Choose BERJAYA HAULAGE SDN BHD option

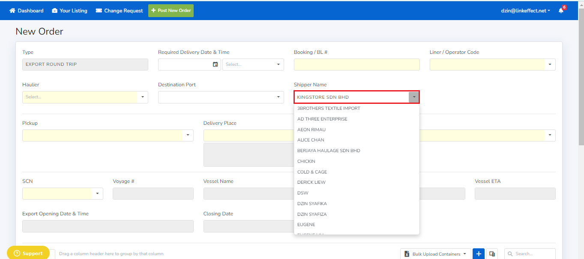pyautogui.click(x=329, y=150)
